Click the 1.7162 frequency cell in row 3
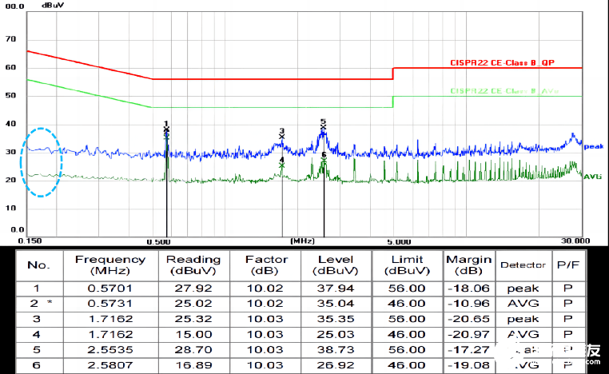 tap(110, 317)
